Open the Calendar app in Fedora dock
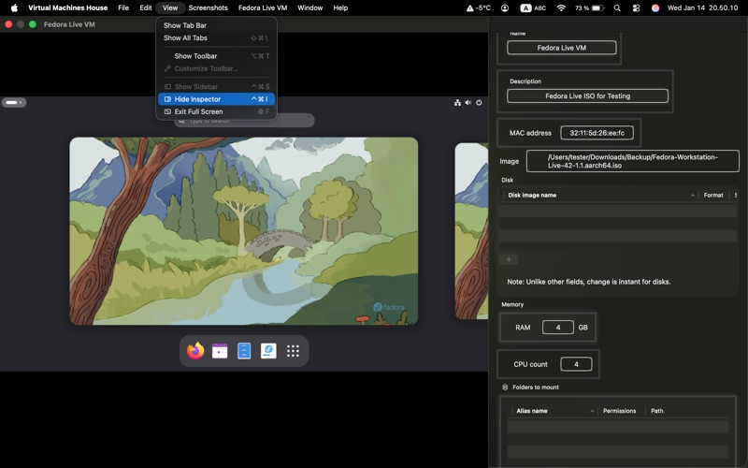Viewport: 748px width, 468px height. (x=220, y=351)
